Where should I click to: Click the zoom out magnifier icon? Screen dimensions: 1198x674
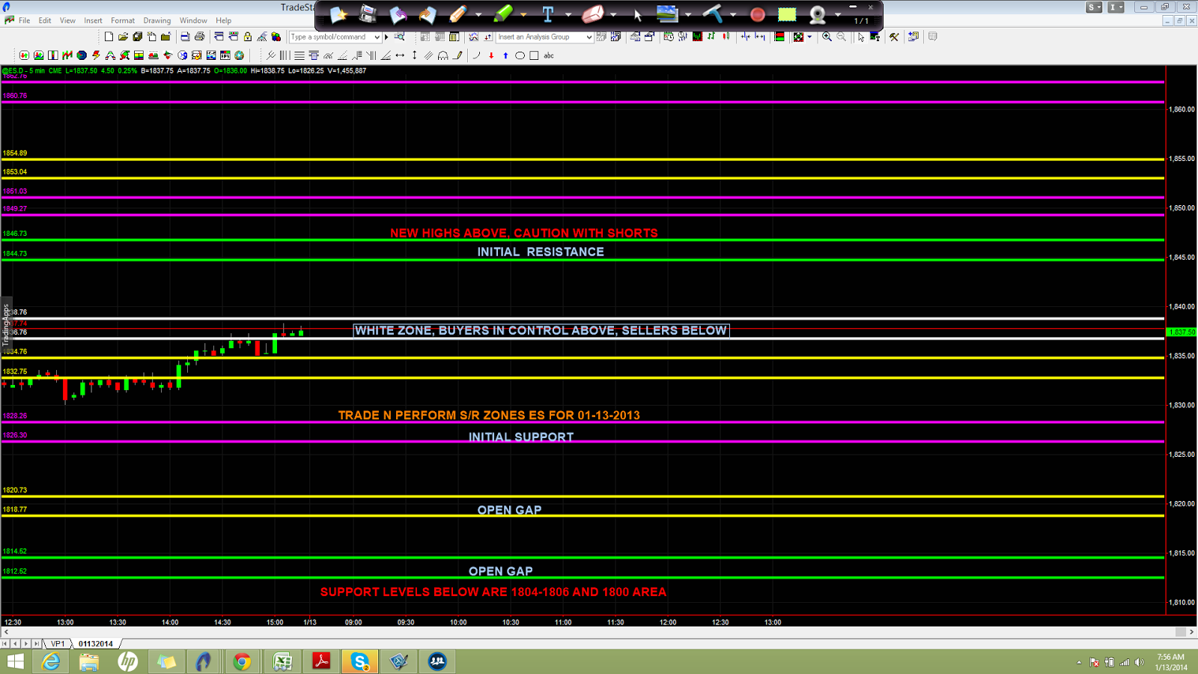pos(841,37)
